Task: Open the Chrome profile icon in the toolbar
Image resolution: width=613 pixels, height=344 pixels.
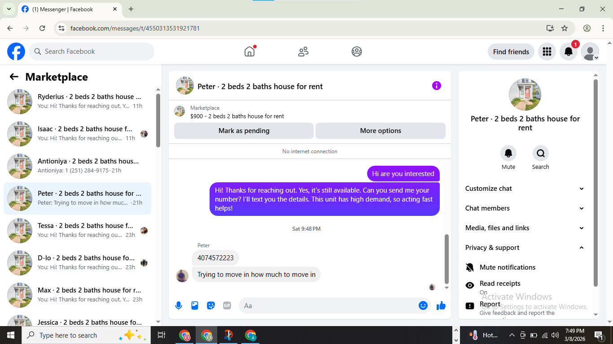Action: click(x=587, y=28)
